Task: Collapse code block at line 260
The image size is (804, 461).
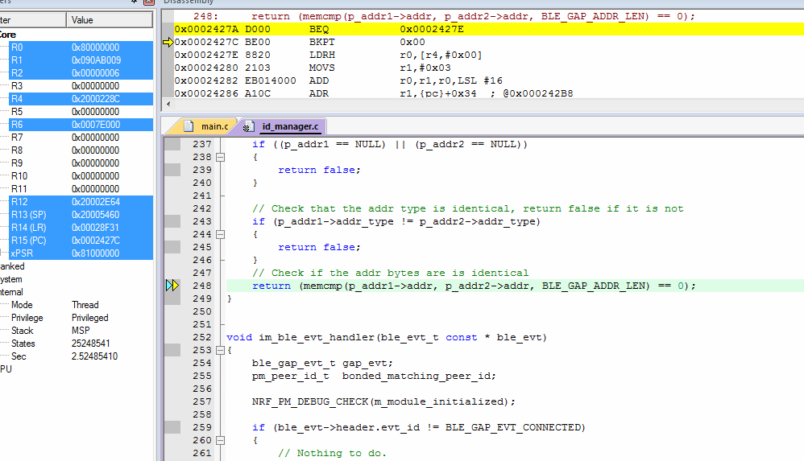Action: [221, 441]
